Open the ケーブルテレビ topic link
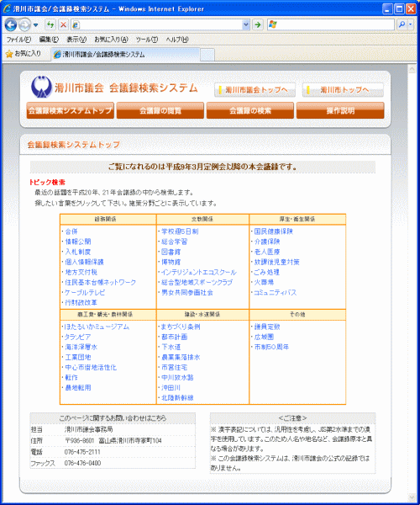The image size is (420, 505). 85,292
